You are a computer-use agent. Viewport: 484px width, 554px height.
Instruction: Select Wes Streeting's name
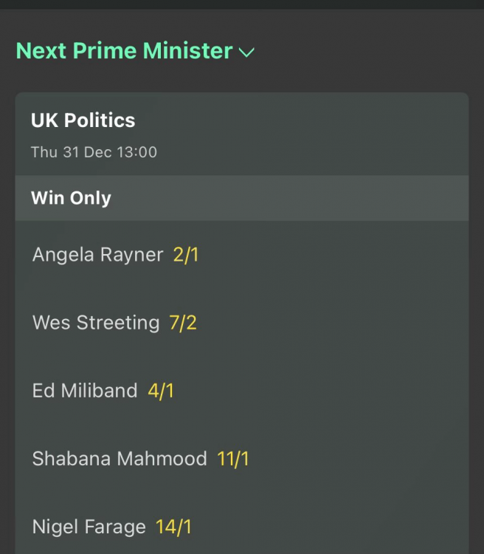[x=96, y=323]
